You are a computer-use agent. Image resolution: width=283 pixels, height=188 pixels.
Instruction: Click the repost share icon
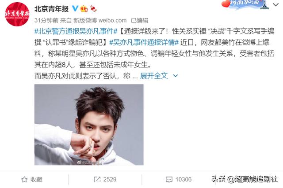pos(97,179)
